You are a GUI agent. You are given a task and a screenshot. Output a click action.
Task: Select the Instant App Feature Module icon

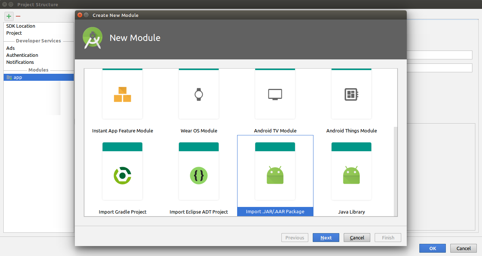click(122, 94)
